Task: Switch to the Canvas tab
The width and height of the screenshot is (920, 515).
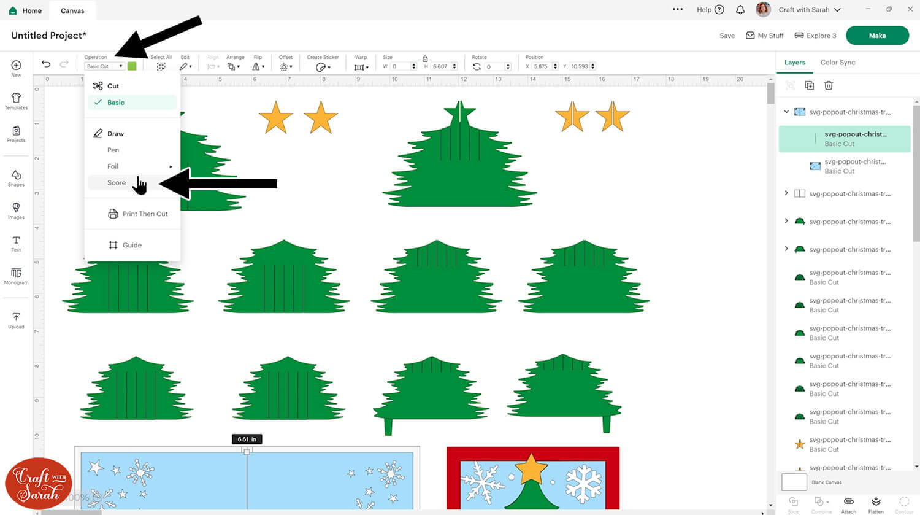Action: [x=72, y=10]
